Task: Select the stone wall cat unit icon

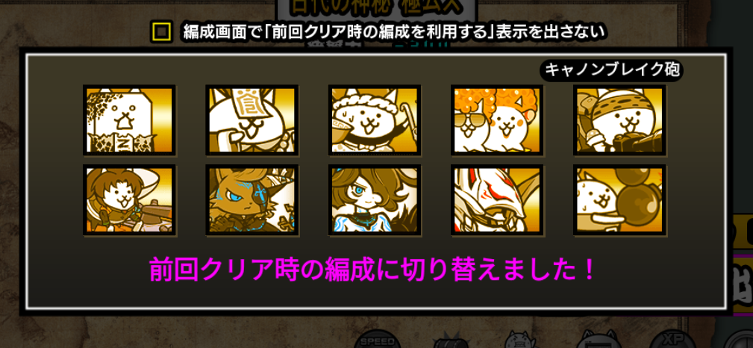Action: point(129,120)
